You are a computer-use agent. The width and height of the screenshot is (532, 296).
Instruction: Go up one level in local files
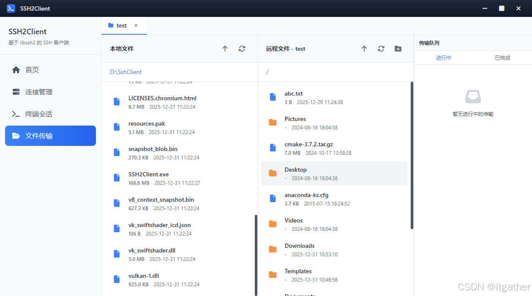[225, 49]
